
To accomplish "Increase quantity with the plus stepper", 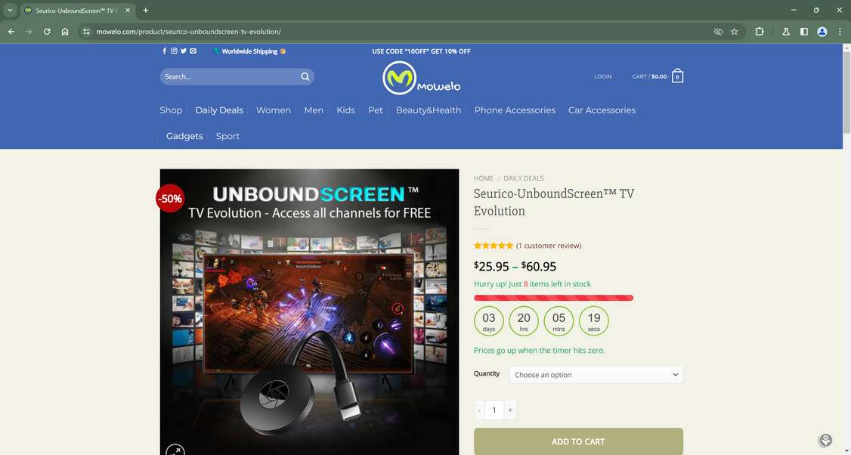I will click(510, 410).
